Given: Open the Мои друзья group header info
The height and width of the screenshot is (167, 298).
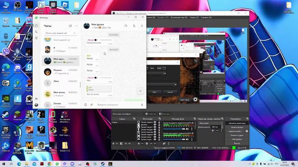Looking at the screenshot, I should [102, 26].
